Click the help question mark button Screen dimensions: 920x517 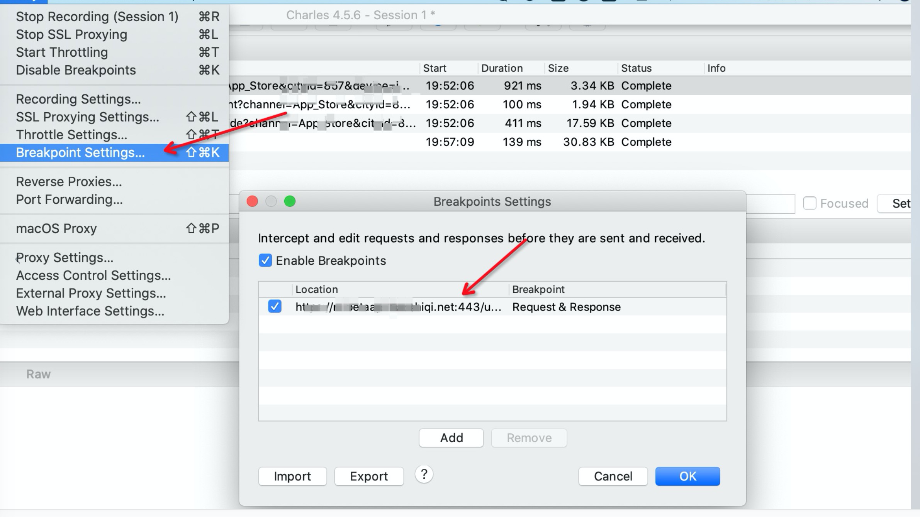[x=424, y=475]
